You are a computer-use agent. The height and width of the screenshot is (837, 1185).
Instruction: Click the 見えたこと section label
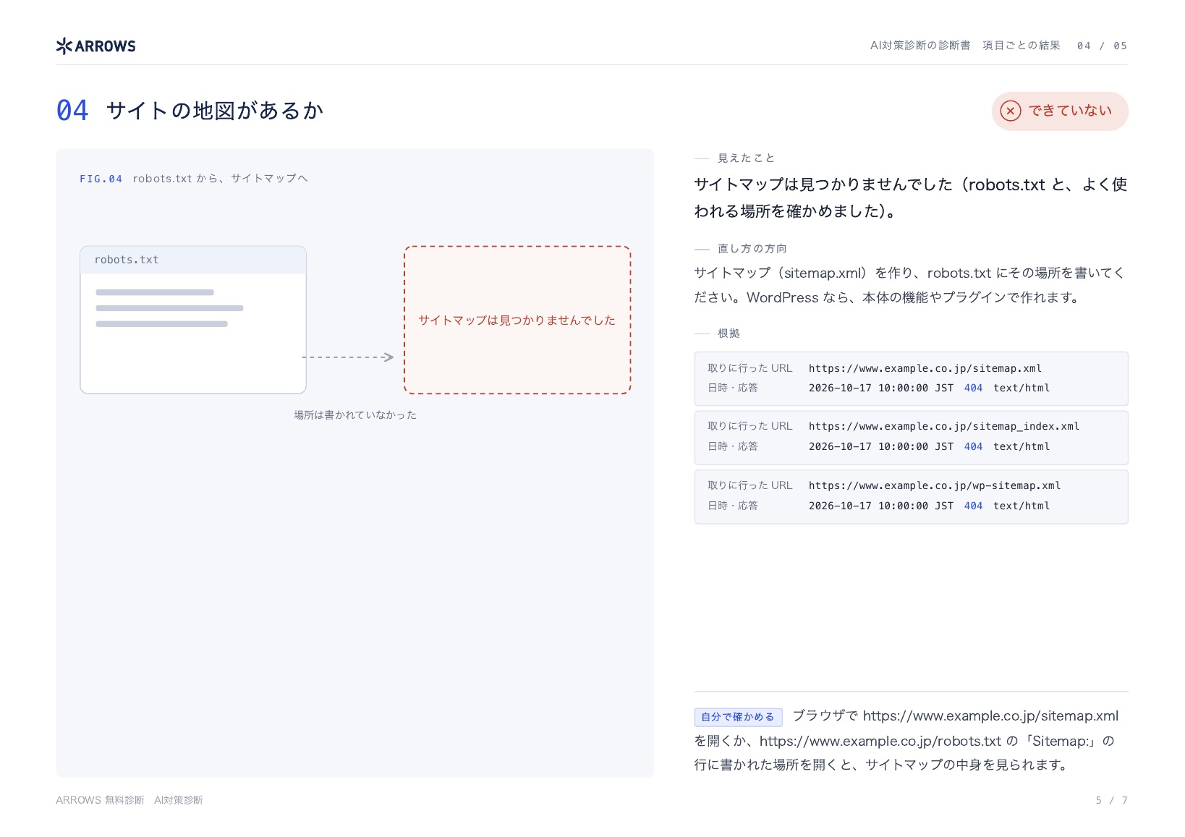pos(746,158)
